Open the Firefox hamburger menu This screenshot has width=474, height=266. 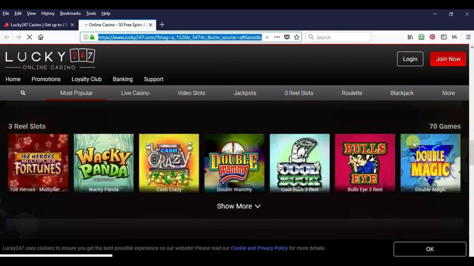click(468, 37)
